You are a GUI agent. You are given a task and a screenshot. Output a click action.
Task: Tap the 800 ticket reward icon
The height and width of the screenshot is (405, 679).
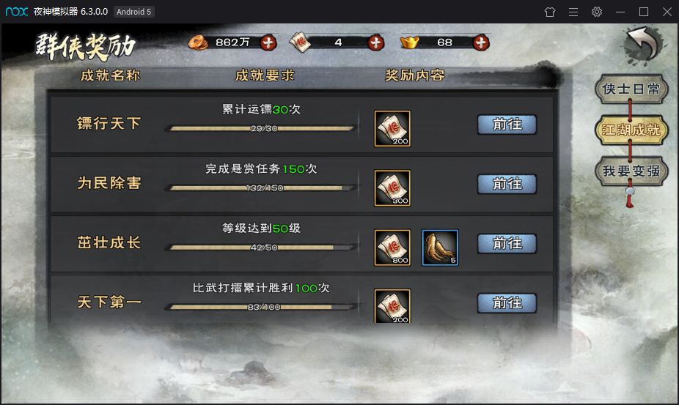[x=392, y=248]
